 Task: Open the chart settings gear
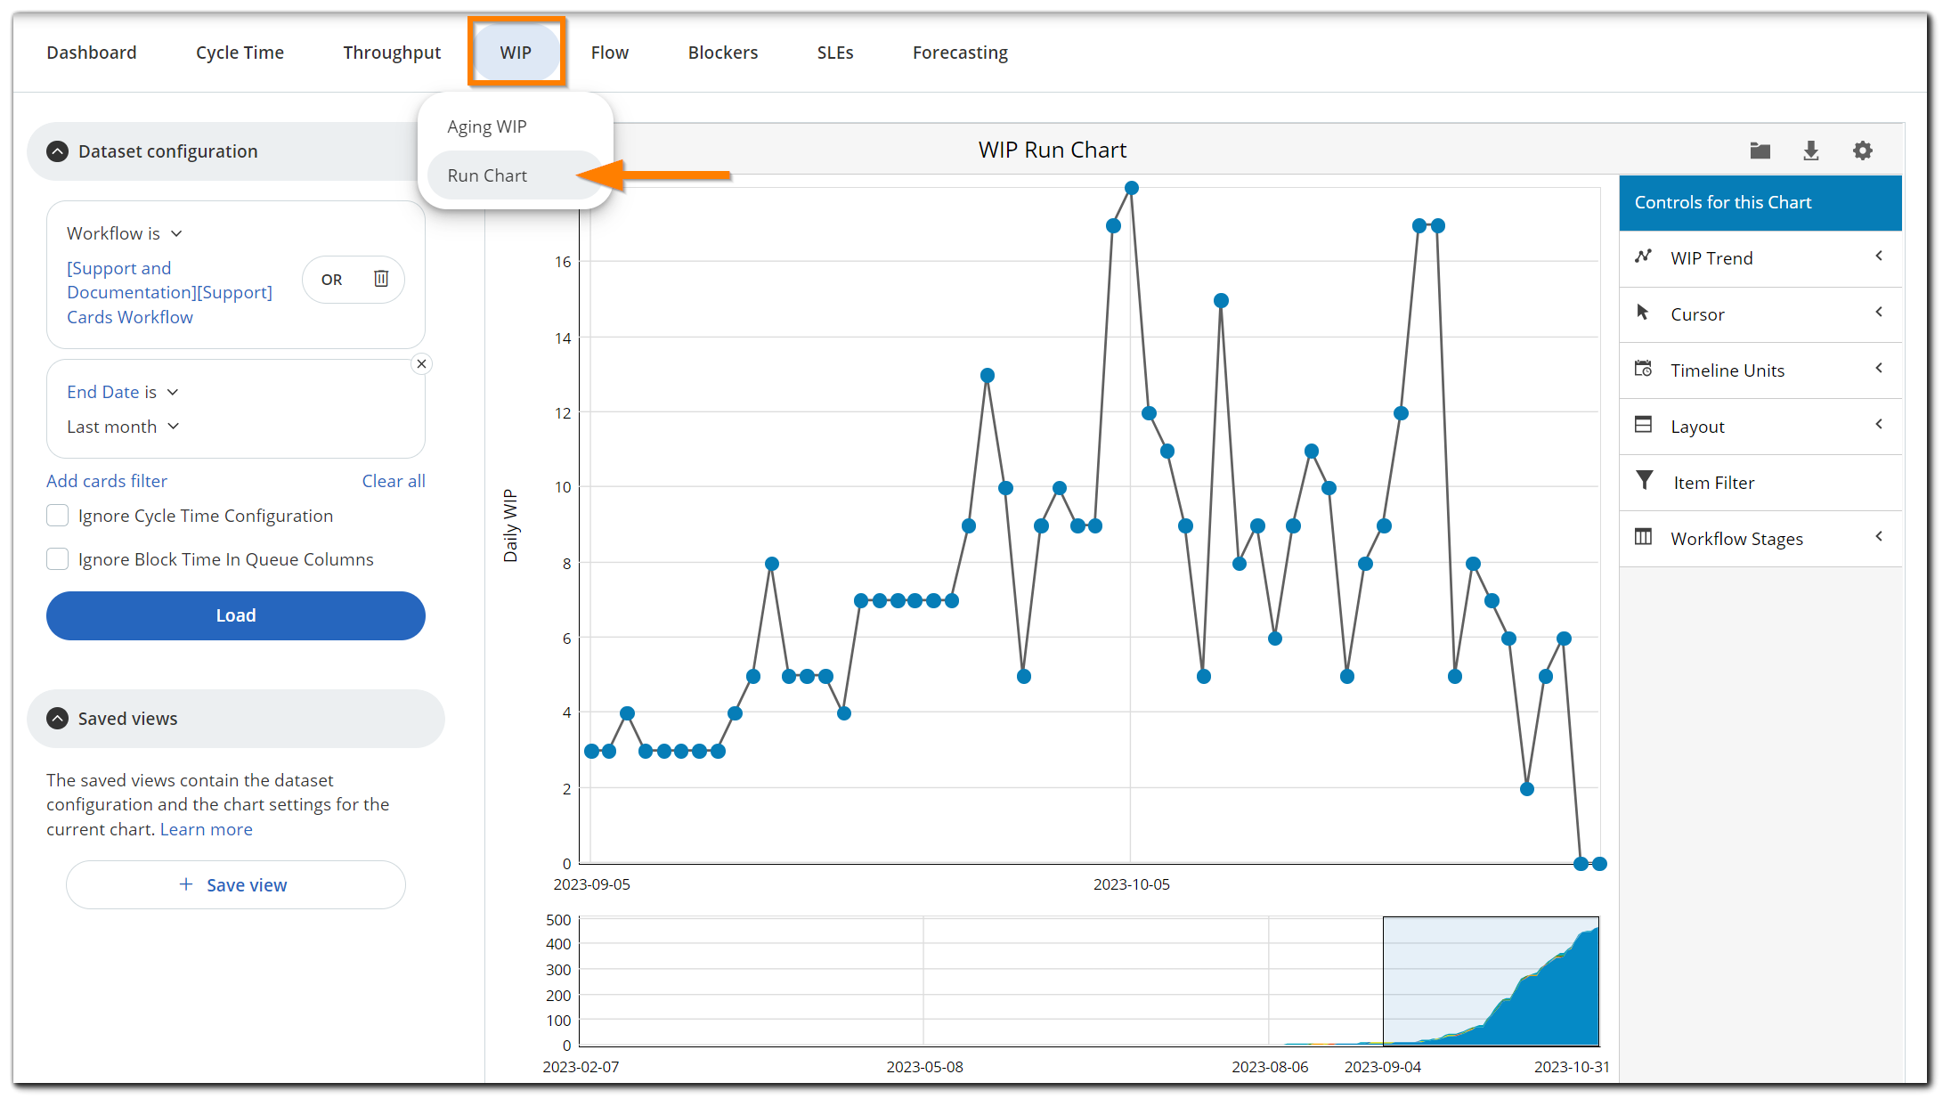(1863, 151)
